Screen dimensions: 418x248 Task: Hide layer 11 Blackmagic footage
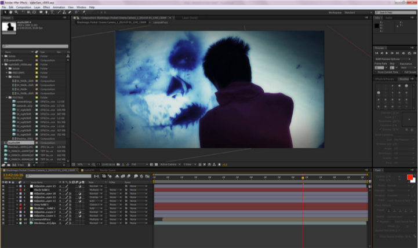[3, 223]
